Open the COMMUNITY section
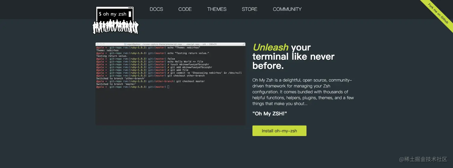 coord(287,9)
